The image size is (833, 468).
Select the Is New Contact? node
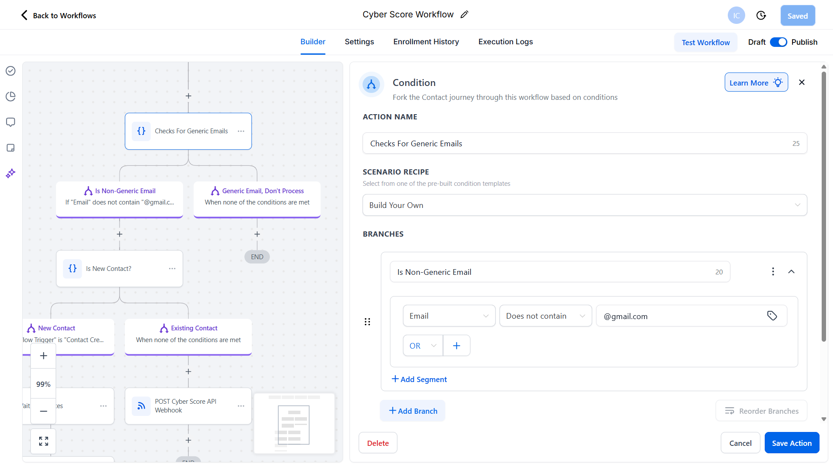coord(120,269)
